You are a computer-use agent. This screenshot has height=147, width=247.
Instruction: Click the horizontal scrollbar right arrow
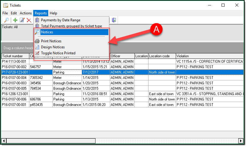tap(240, 141)
